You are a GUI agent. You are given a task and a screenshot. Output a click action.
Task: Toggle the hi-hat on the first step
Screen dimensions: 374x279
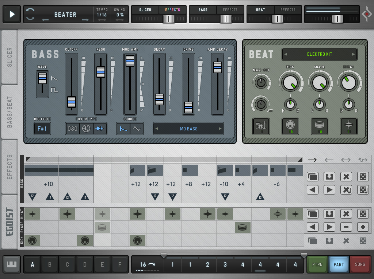click(32, 214)
